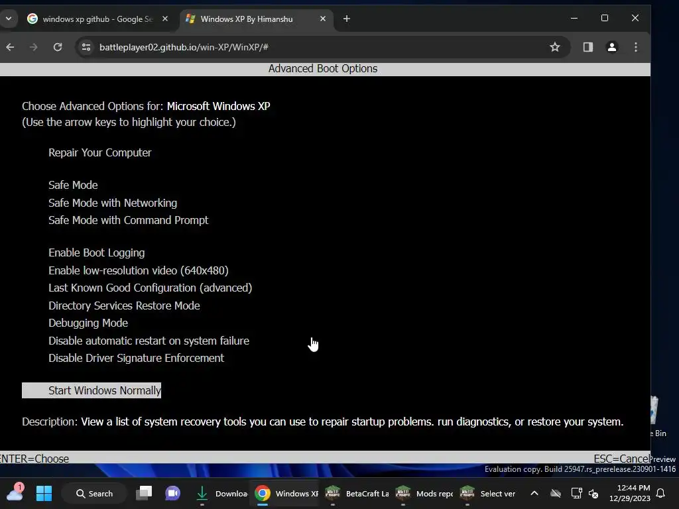Open the Task View icon
679x509 pixels.
pyautogui.click(x=144, y=493)
